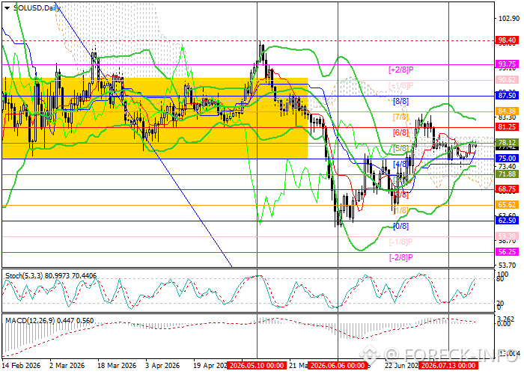This screenshot has height=374, width=524.
Task: Click the [4/8] Murrey level label
Action: click(400, 164)
